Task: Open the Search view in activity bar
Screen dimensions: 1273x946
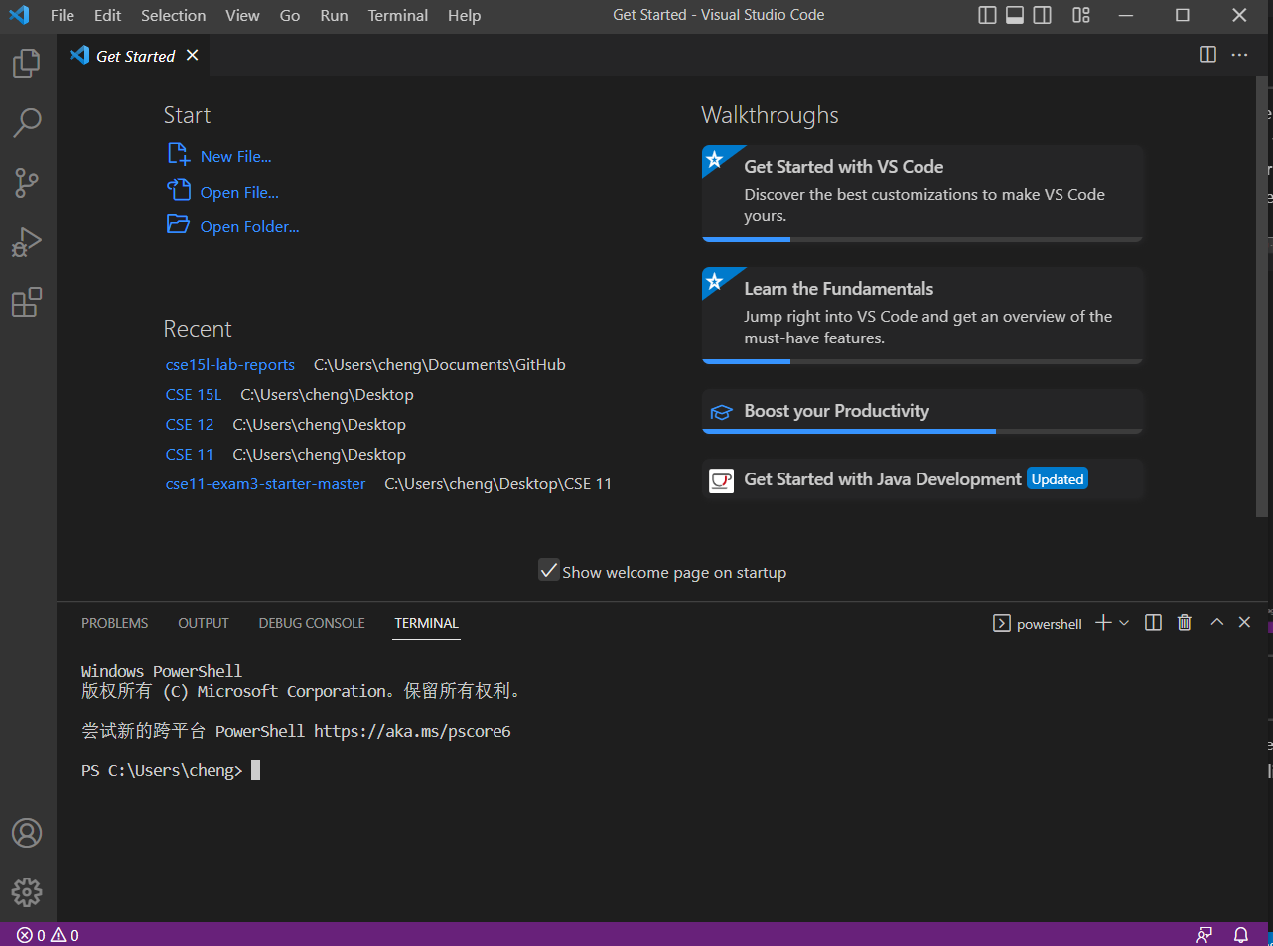Action: (27, 123)
